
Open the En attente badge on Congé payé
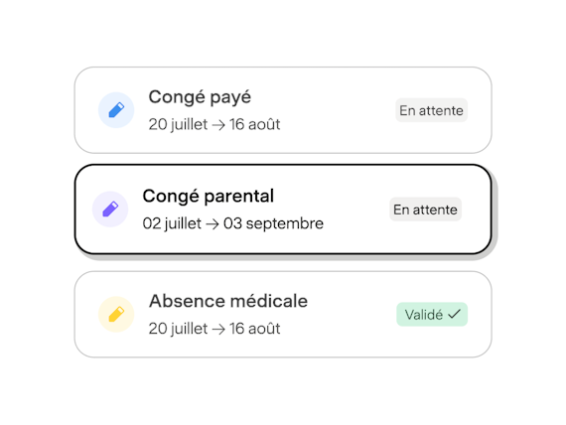[431, 110]
